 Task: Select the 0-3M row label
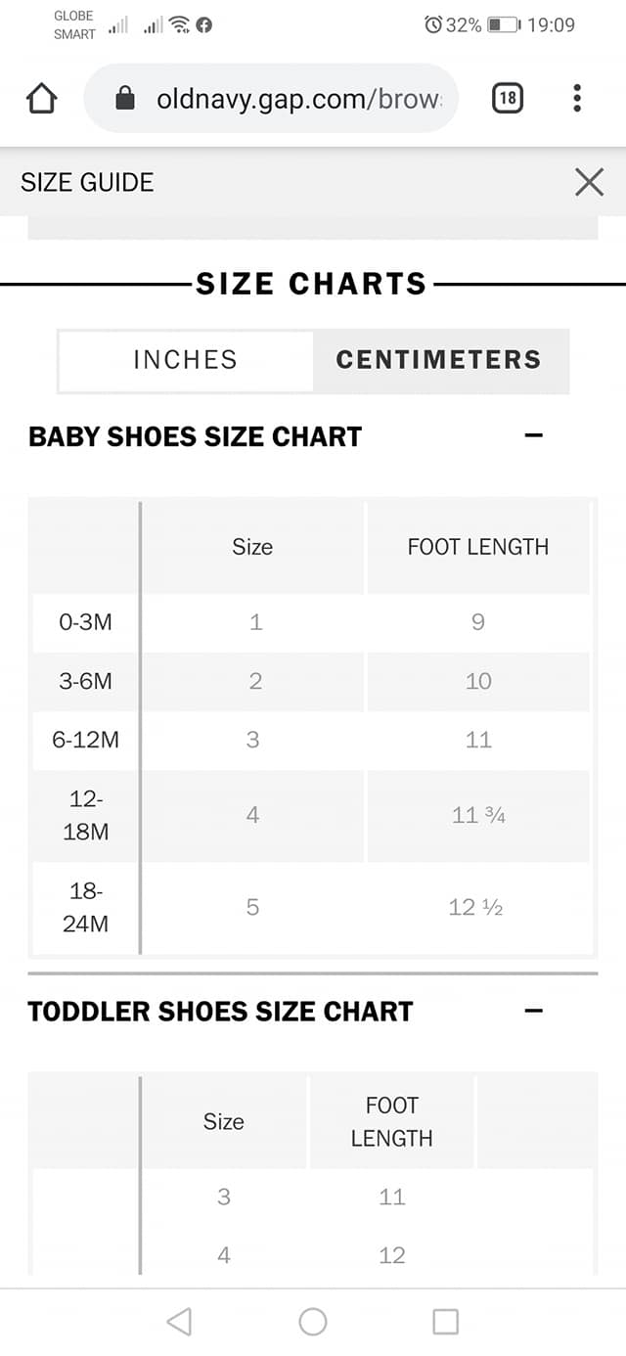click(x=85, y=622)
